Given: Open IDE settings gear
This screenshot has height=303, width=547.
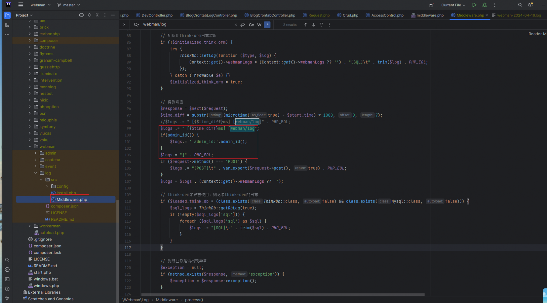Looking at the screenshot, I should point(530,5).
